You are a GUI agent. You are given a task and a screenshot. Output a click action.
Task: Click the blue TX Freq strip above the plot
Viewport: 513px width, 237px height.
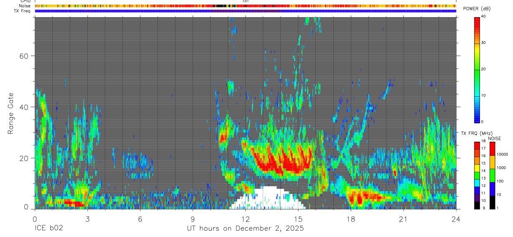(245, 11)
